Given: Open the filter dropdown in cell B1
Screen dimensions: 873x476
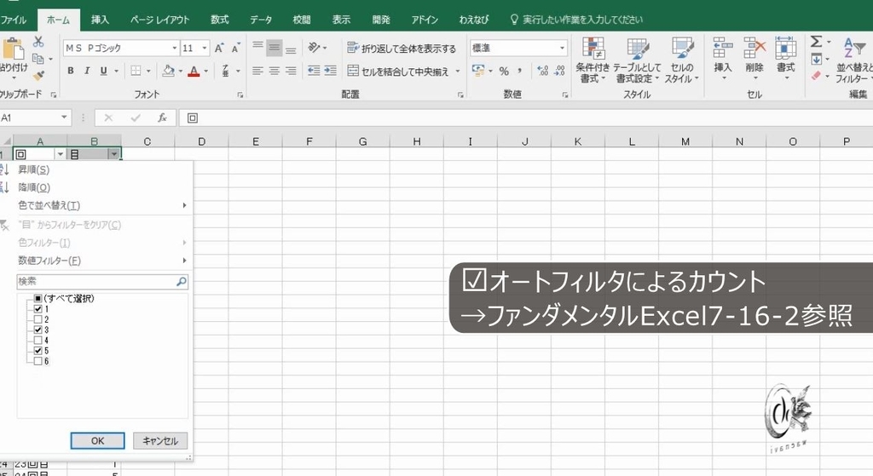Looking at the screenshot, I should (x=114, y=154).
